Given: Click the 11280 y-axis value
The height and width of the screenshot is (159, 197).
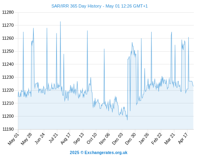Looking at the screenshot, I should (x=8, y=12).
